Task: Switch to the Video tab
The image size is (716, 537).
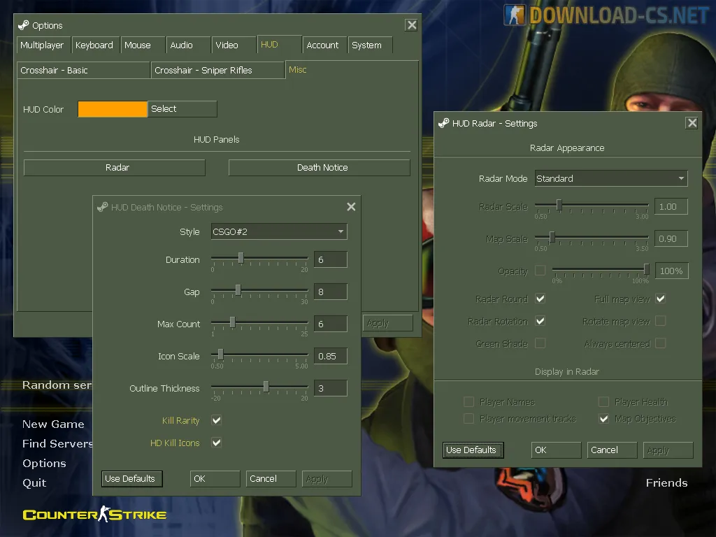Action: click(x=233, y=45)
